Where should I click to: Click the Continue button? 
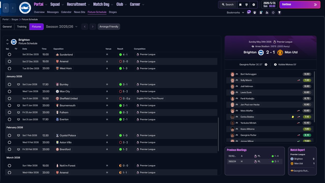(300, 5)
